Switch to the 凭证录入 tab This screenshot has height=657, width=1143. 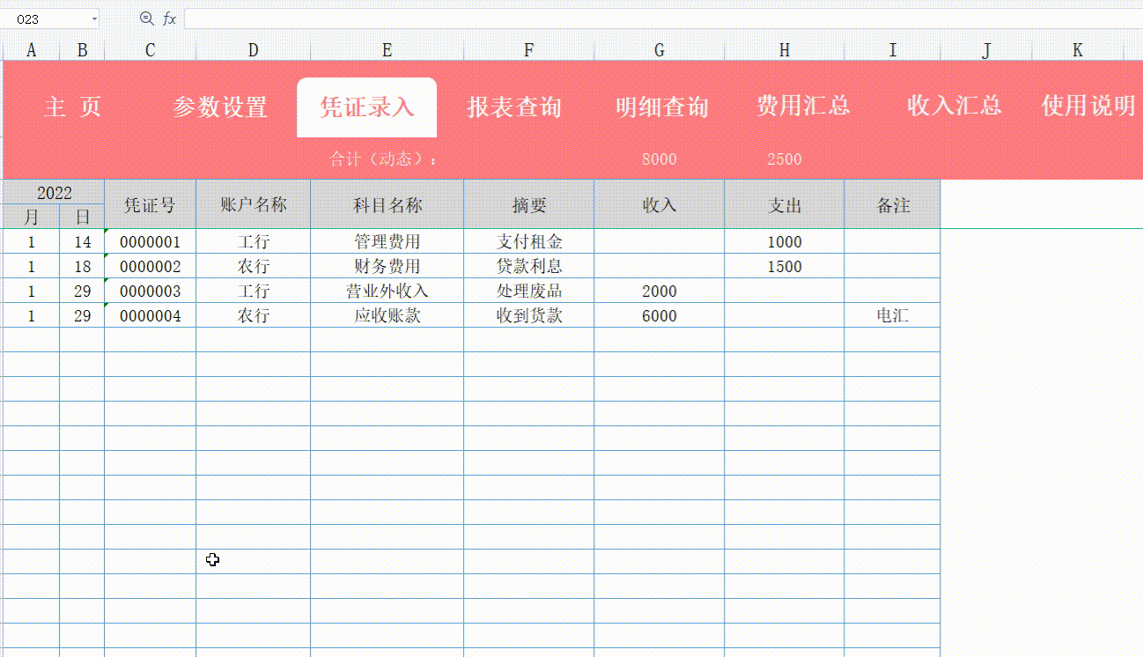coord(366,107)
